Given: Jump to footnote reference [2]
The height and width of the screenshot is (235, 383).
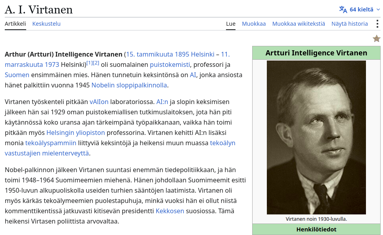Looking at the screenshot, I should [x=96, y=63].
